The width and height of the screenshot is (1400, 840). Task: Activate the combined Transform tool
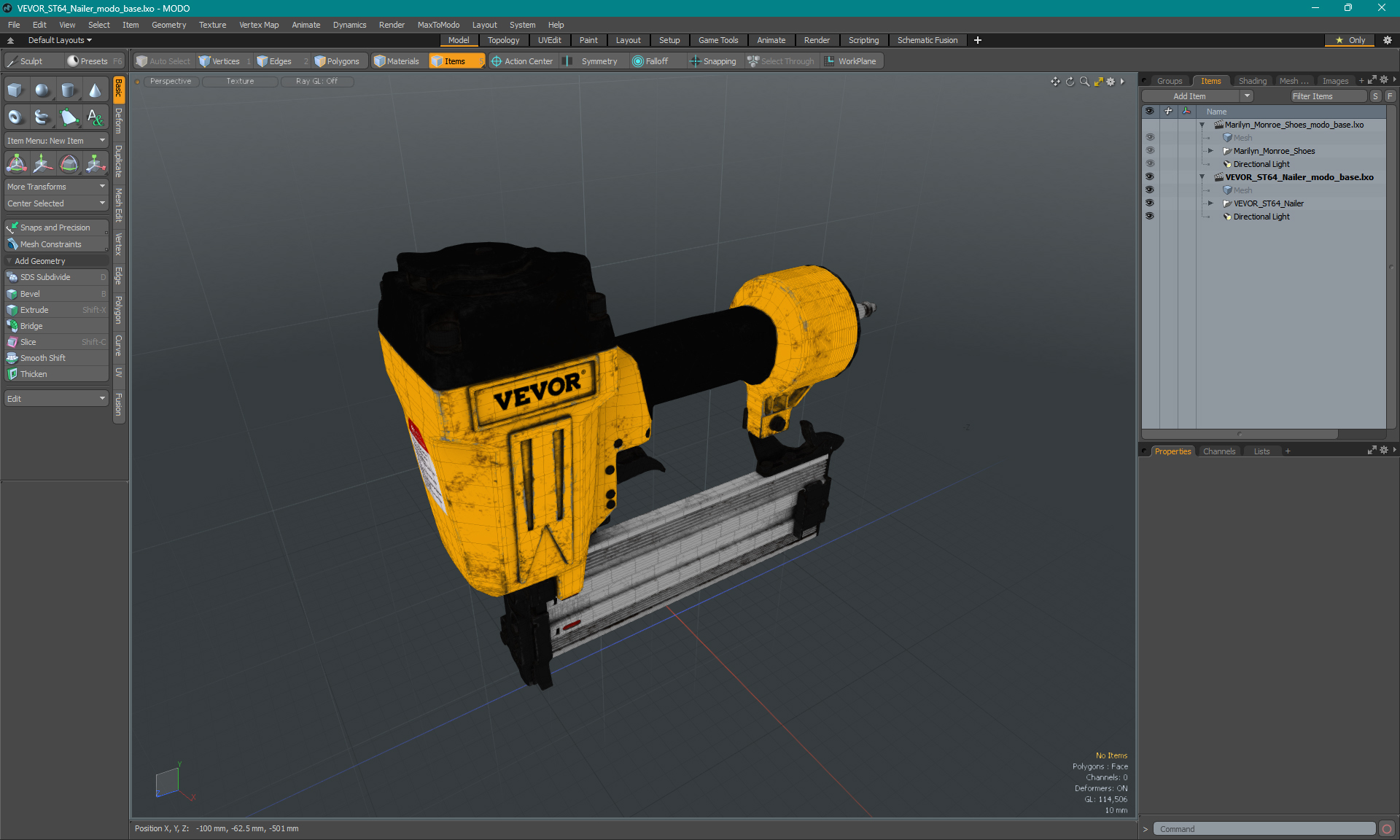tap(16, 163)
